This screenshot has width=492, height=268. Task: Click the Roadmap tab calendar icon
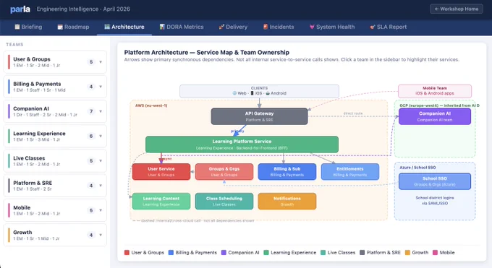[x=60, y=27]
